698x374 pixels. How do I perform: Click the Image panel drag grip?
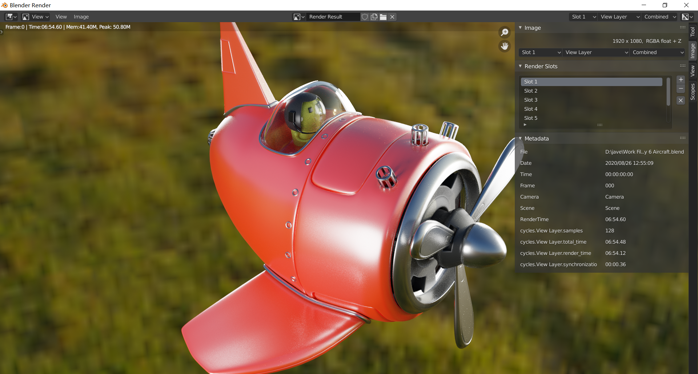click(x=683, y=27)
